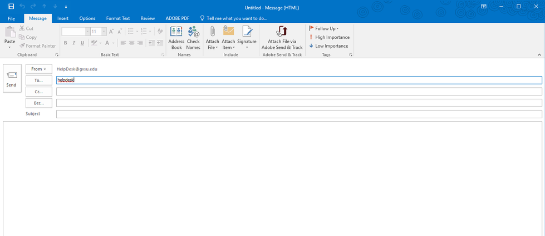The width and height of the screenshot is (545, 236).
Task: Toggle Bold formatting button
Action: (65, 43)
